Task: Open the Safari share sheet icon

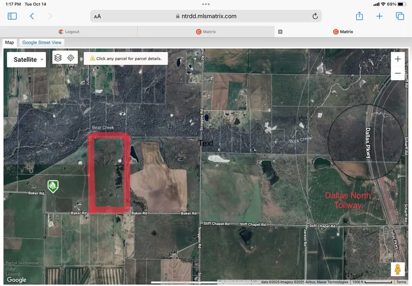Action: point(359,16)
